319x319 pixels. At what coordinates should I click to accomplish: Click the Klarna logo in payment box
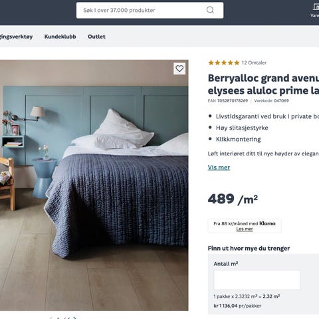267,223
